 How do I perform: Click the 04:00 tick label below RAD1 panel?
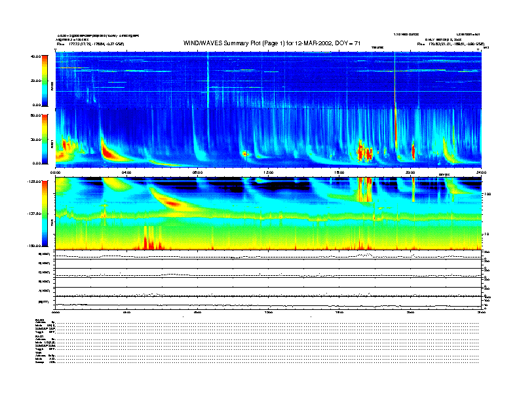pyautogui.click(x=126, y=172)
